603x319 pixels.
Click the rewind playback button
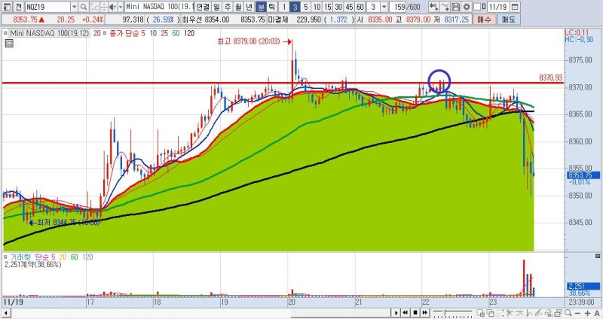coord(406,313)
